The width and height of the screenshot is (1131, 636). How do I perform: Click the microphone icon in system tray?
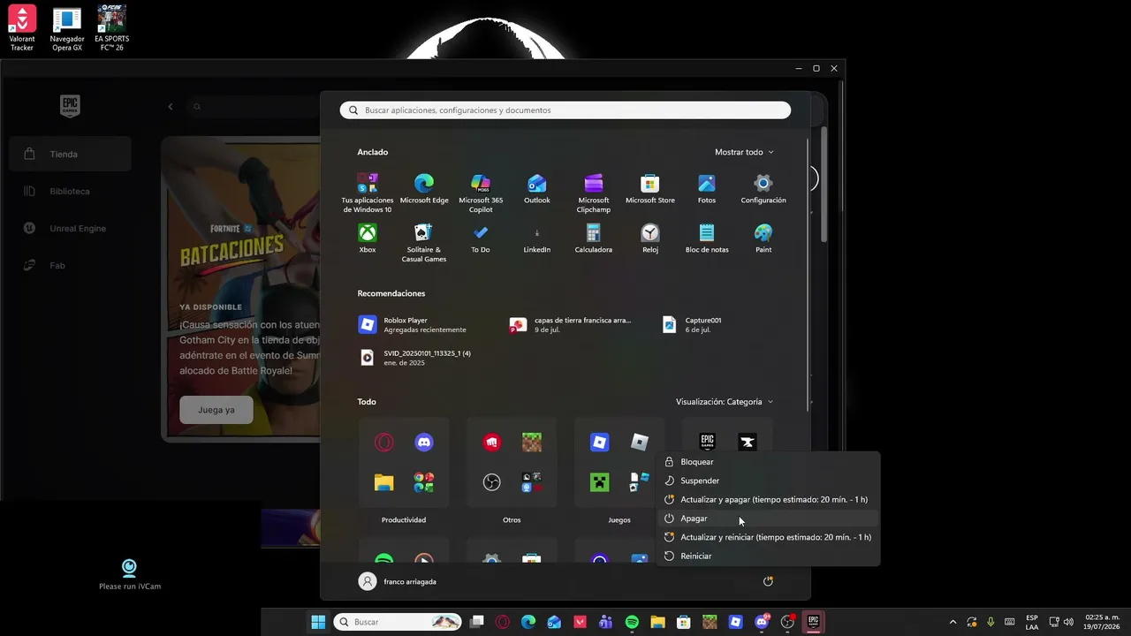[x=991, y=622]
